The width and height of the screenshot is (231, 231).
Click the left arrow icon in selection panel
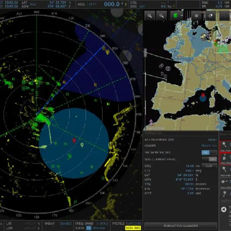point(224,209)
